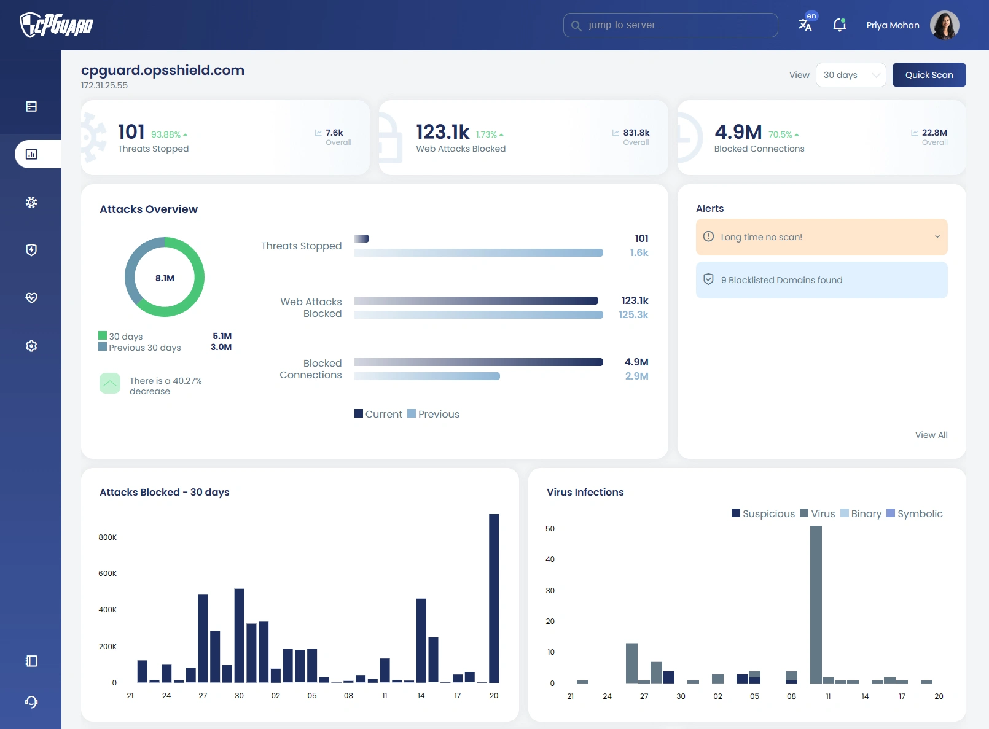Click the notifications bell icon
The width and height of the screenshot is (989, 729).
coord(839,25)
